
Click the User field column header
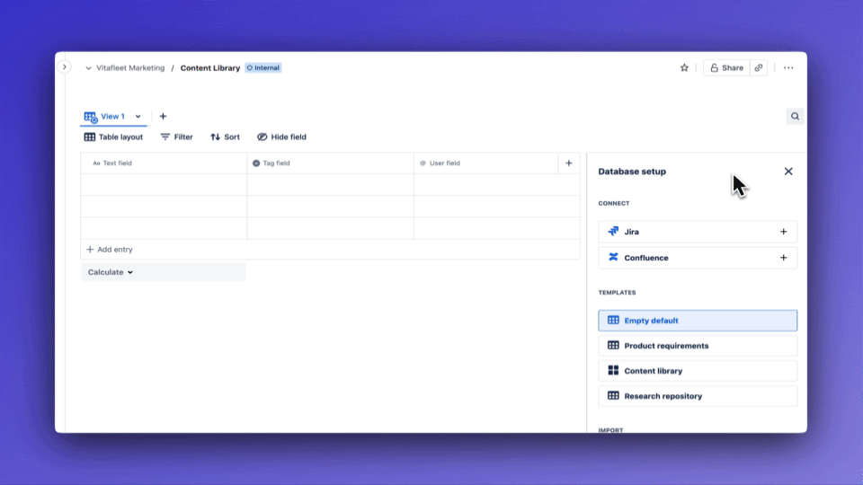(486, 163)
